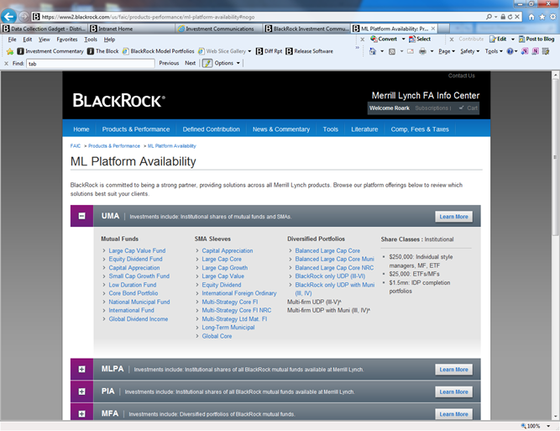Open Balanced Large Cap Core NRC link

pos(334,268)
